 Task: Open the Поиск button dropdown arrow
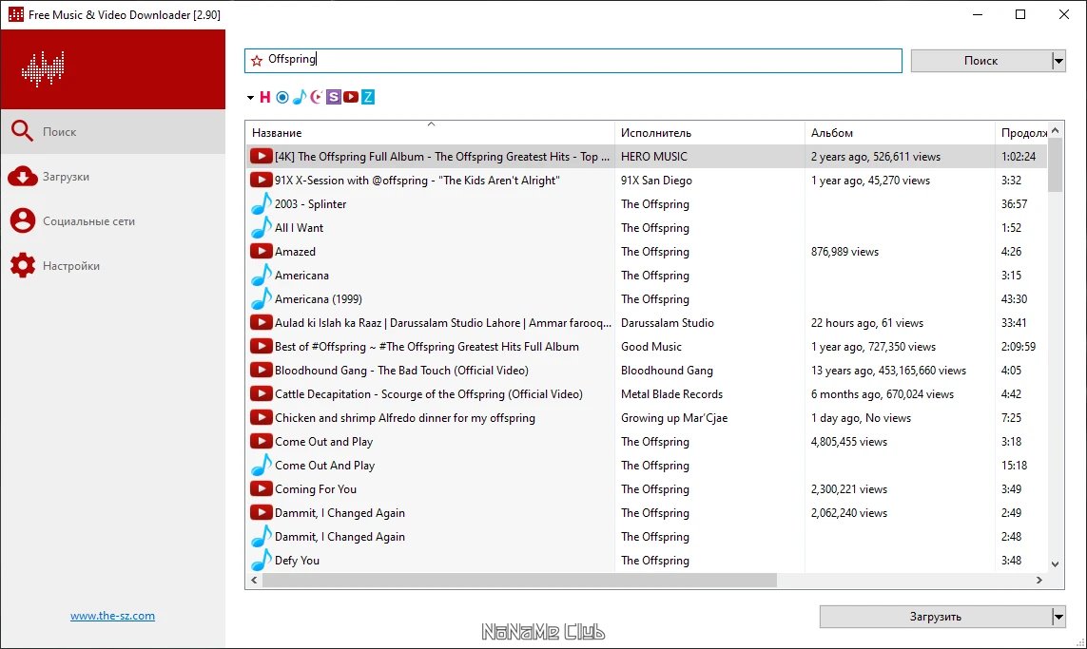click(1058, 61)
